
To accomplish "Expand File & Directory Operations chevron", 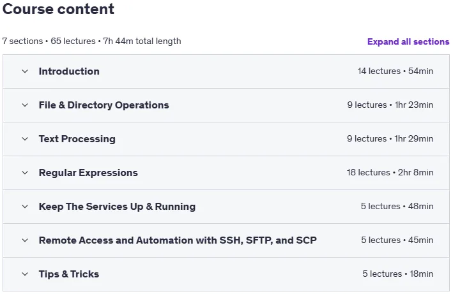I will click(25, 105).
